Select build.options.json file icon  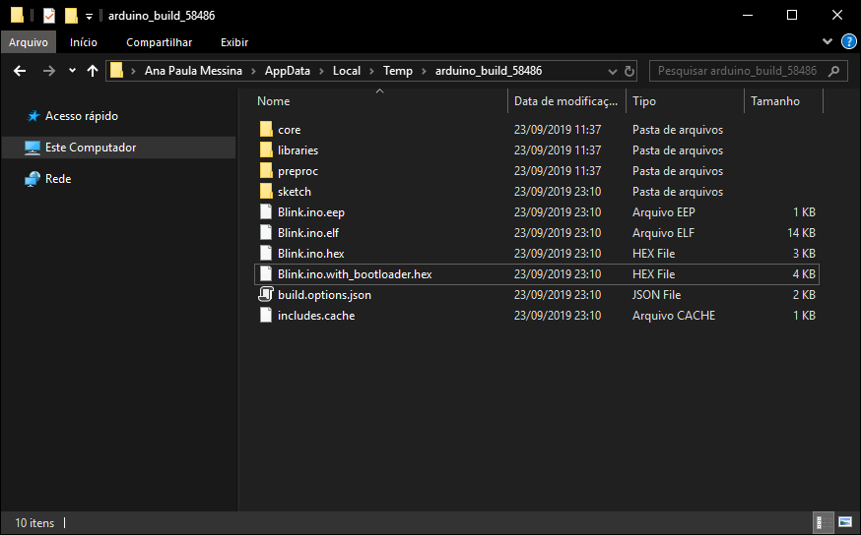(266, 294)
